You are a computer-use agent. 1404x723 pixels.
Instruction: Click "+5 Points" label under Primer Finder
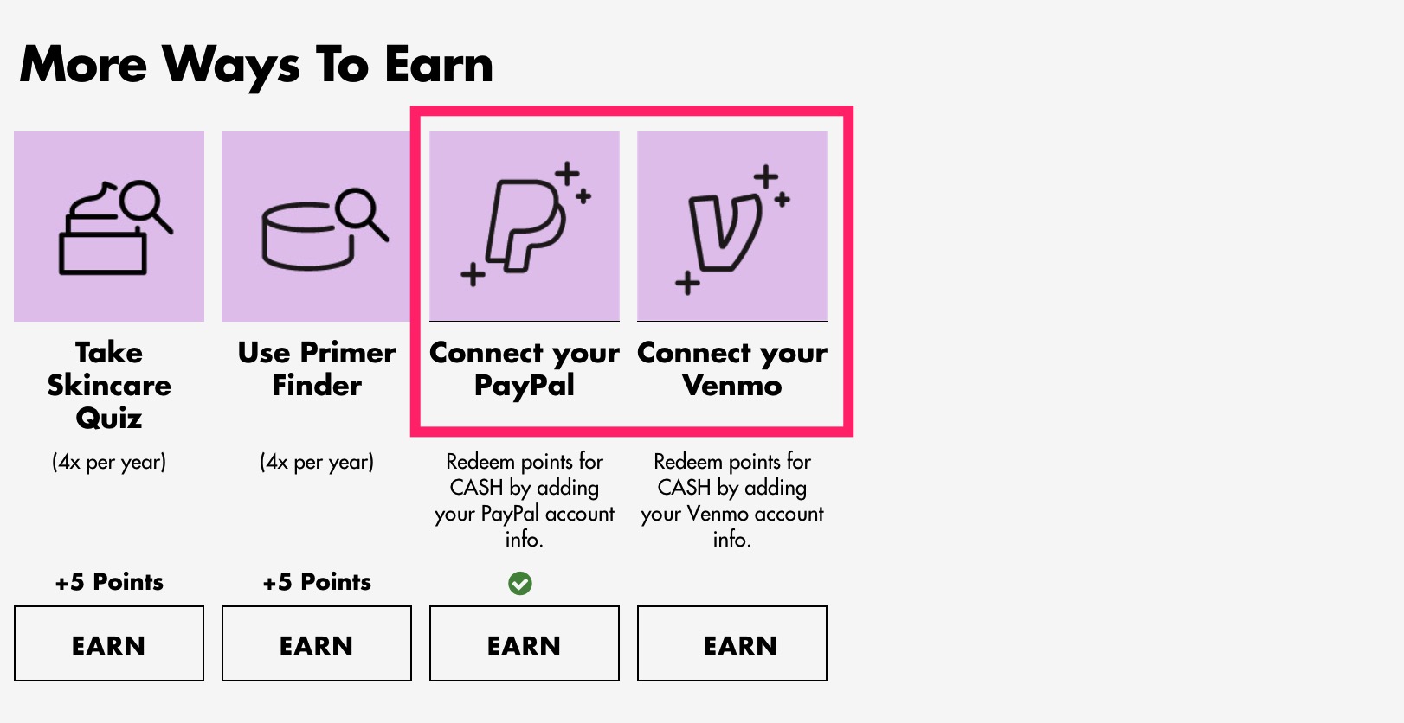(x=317, y=582)
